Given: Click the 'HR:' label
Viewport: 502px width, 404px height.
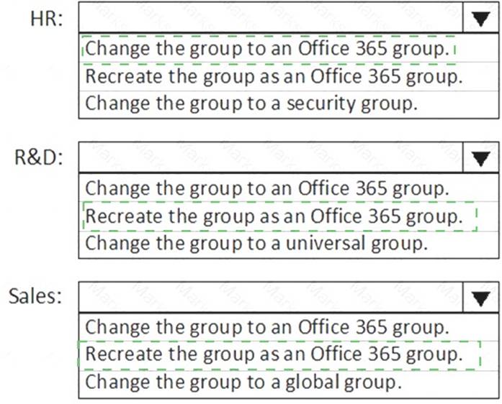Looking at the screenshot, I should [46, 19].
